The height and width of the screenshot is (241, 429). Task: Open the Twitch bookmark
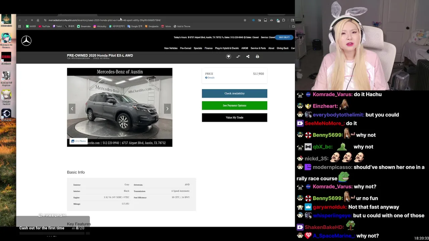tap(57, 26)
